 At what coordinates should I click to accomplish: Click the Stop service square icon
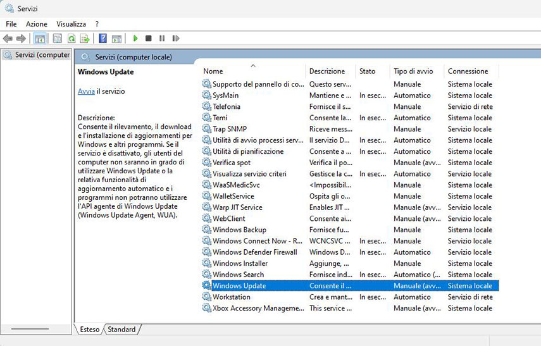point(149,39)
